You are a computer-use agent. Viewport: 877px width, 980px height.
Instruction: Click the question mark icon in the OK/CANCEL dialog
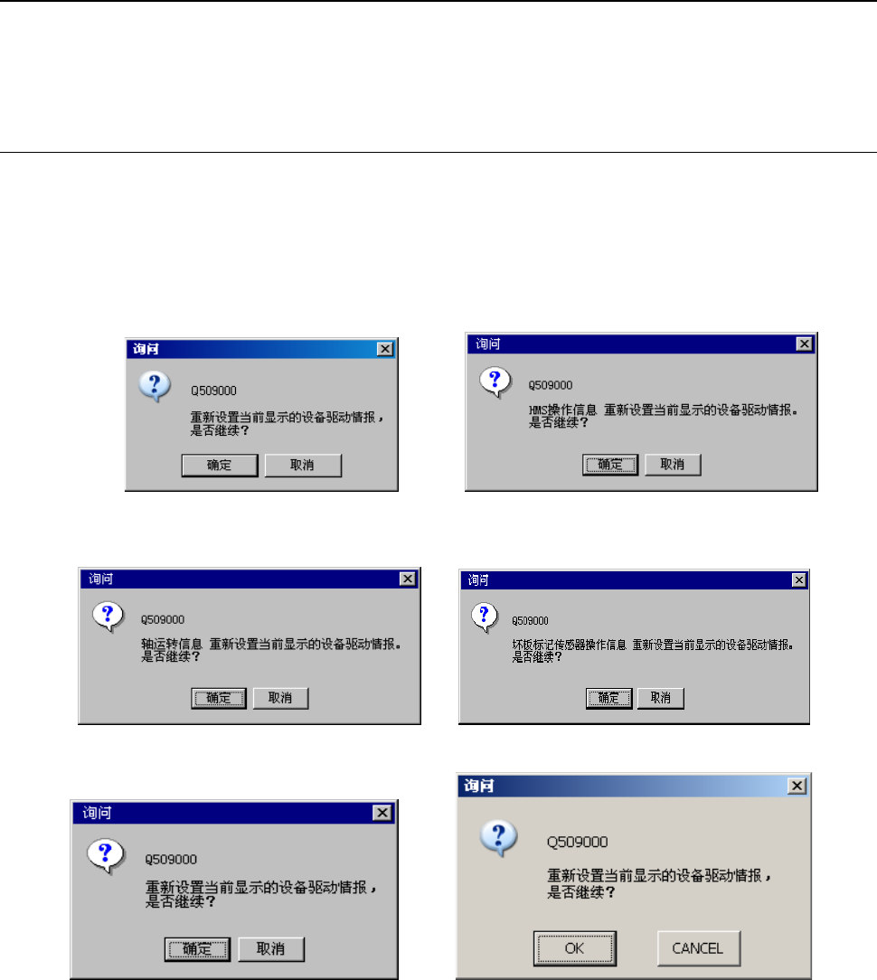click(499, 838)
